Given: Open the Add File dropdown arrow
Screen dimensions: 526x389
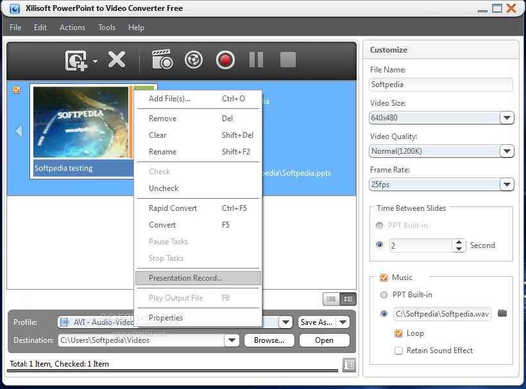Looking at the screenshot, I should click(96, 62).
